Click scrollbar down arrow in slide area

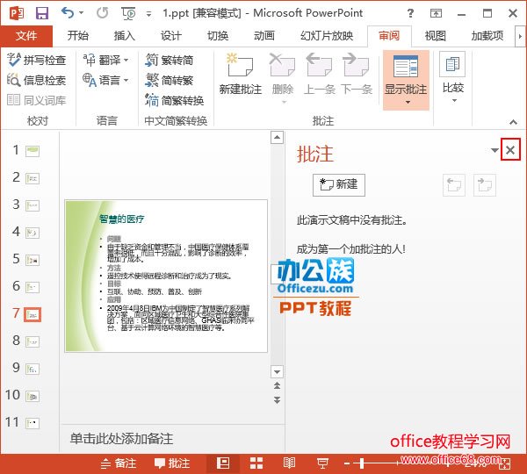[x=277, y=372]
